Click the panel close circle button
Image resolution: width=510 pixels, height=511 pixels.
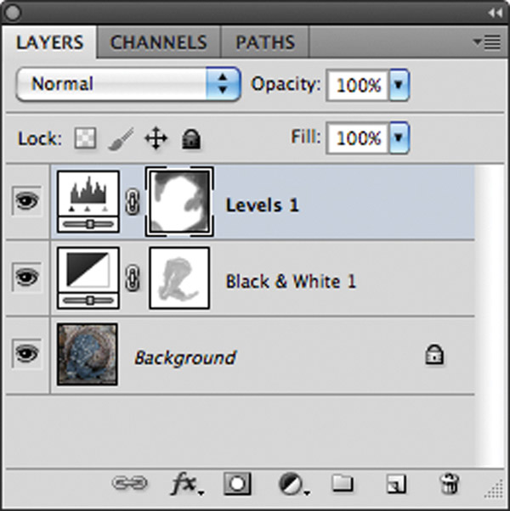point(13,14)
